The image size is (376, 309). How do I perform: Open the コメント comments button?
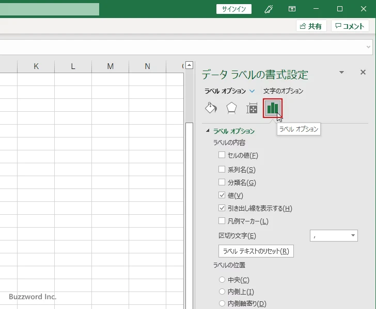tap(350, 26)
